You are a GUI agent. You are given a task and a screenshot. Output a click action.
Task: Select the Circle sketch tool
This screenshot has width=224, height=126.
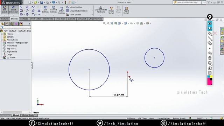[27, 7]
